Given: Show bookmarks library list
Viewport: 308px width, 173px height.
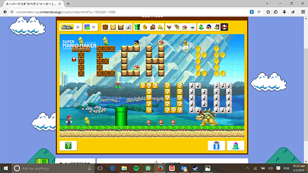Looking at the screenshot, I should coord(276,12).
